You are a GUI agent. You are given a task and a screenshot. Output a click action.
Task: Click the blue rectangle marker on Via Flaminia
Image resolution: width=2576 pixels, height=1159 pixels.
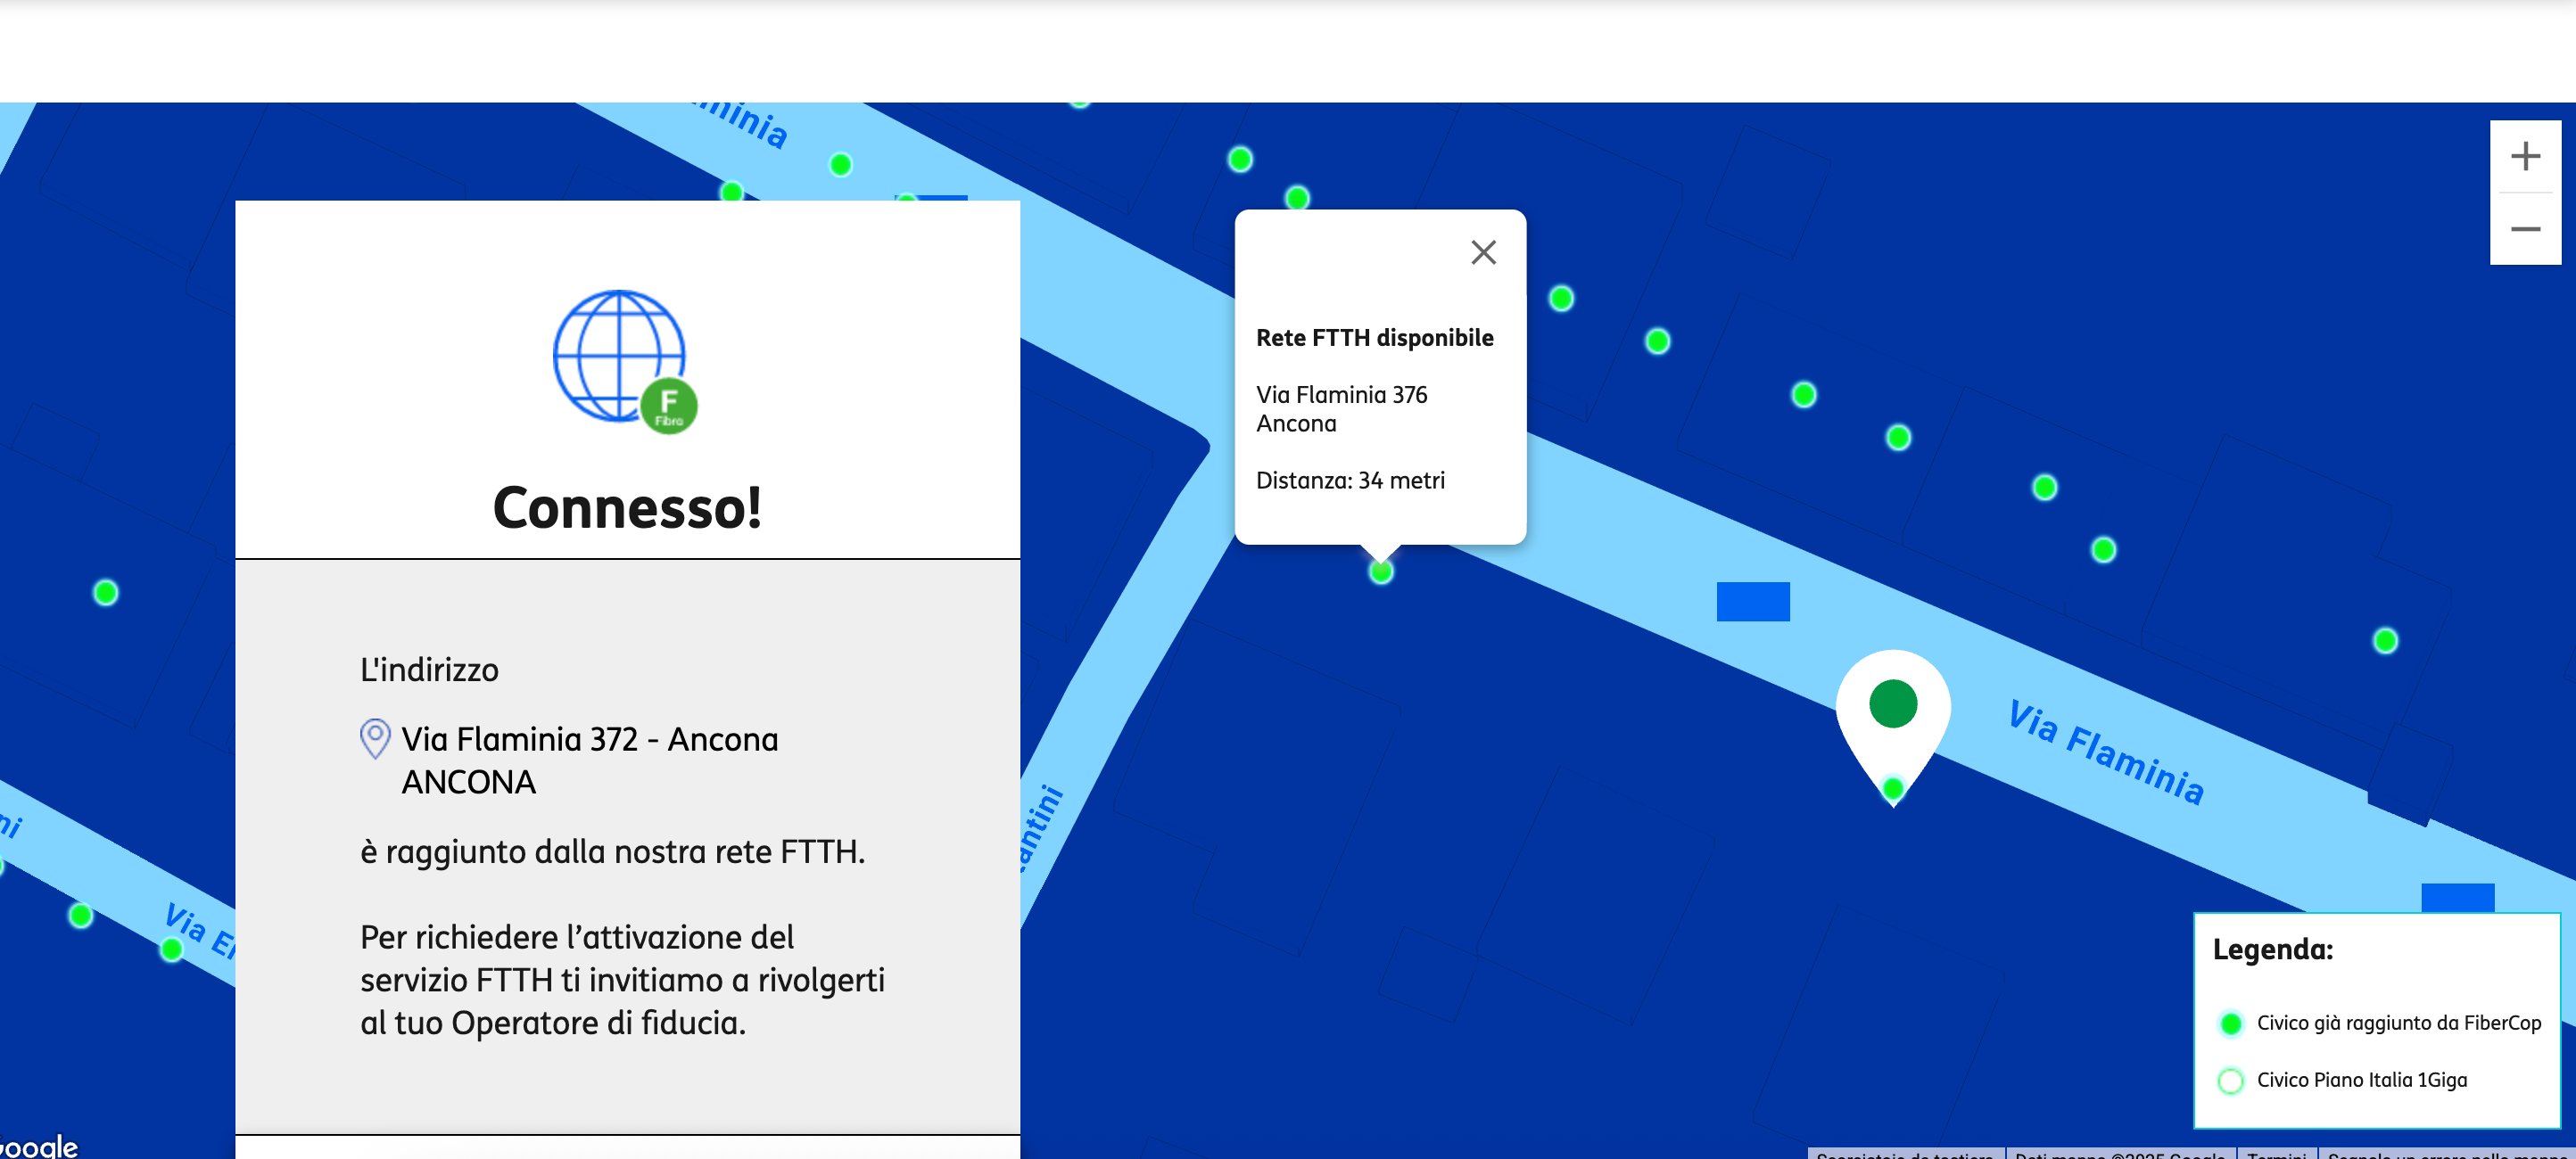tap(1752, 602)
